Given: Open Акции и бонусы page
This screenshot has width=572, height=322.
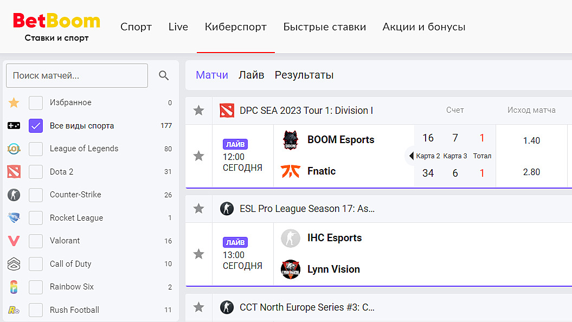Looking at the screenshot, I should (x=423, y=27).
